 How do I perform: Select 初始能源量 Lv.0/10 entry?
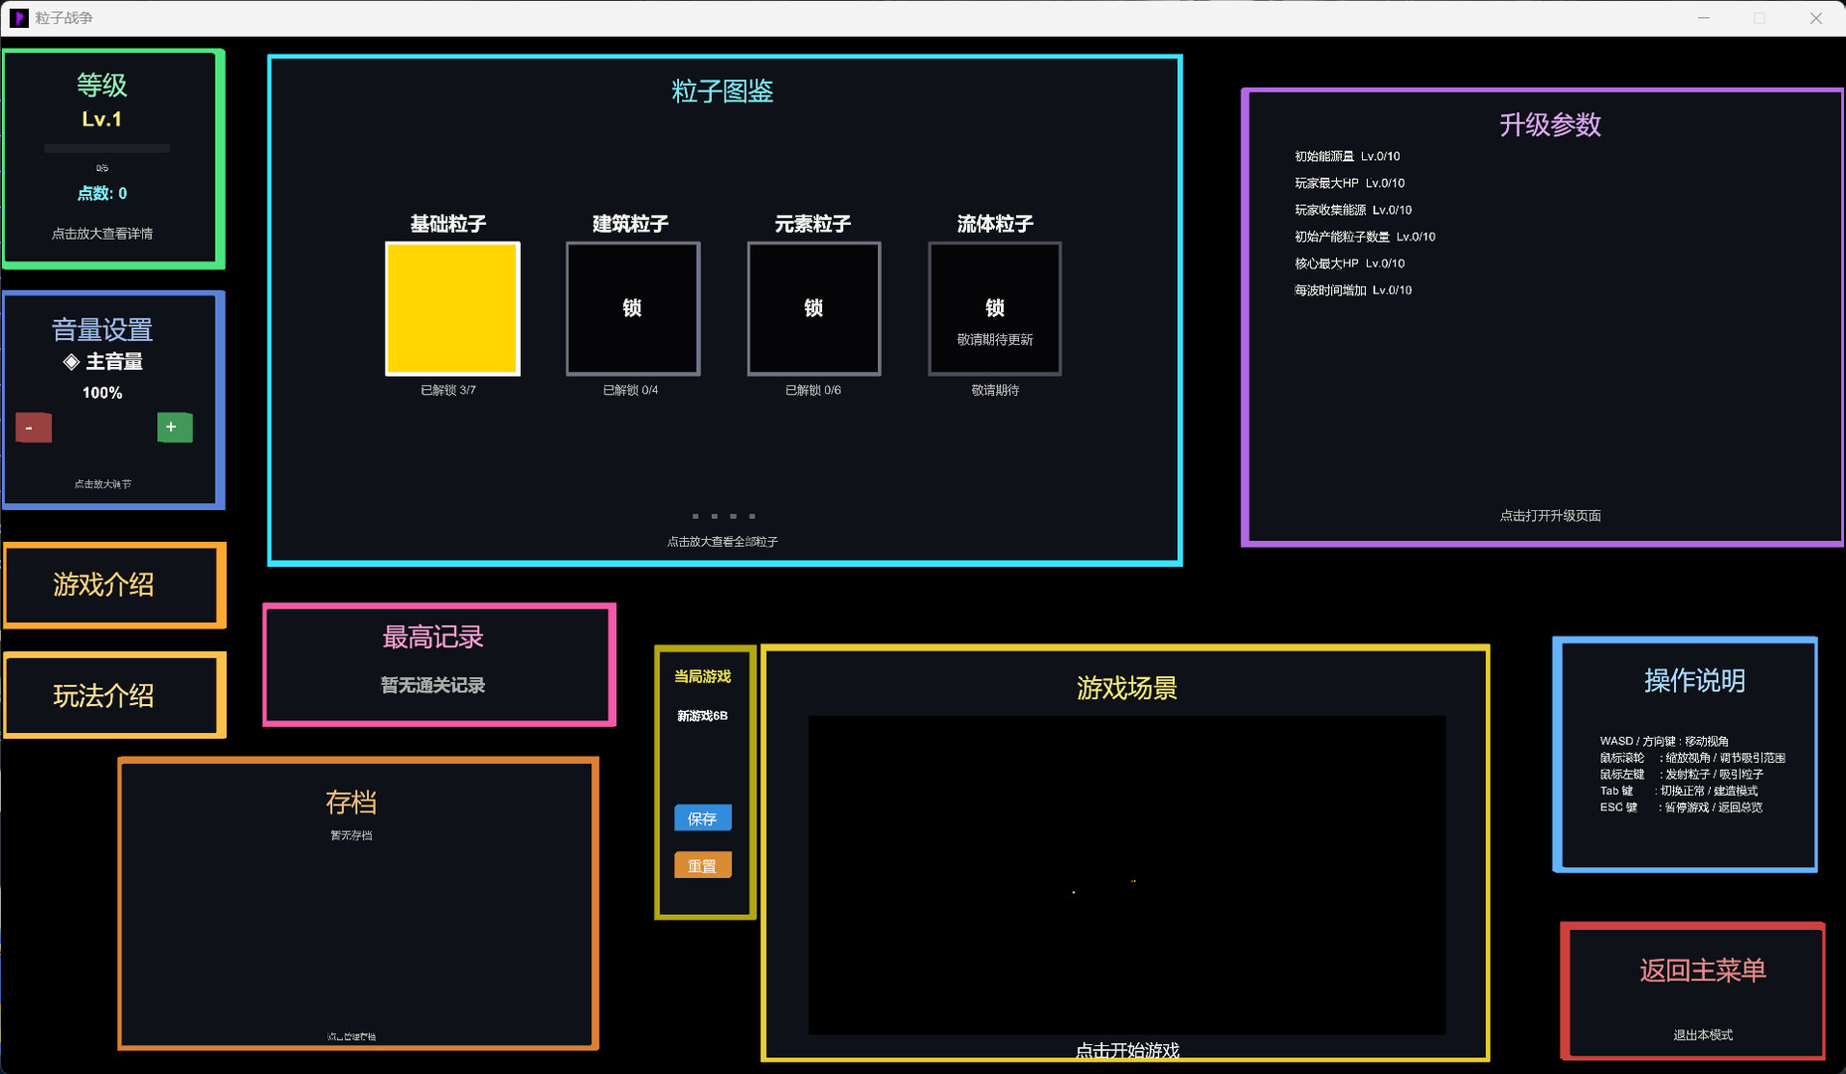pos(1347,156)
